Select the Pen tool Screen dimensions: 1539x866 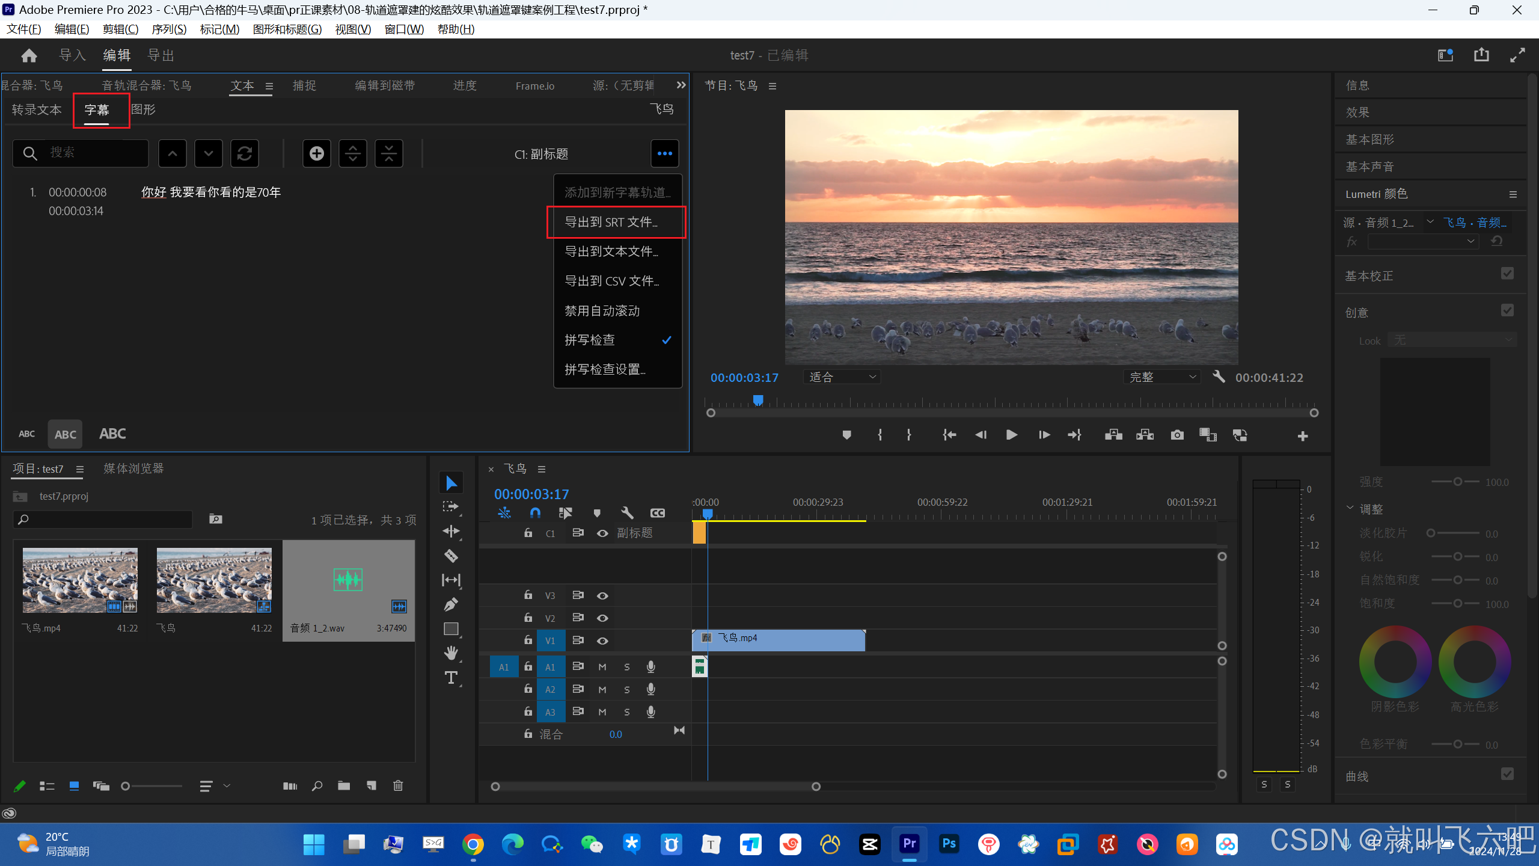451,604
